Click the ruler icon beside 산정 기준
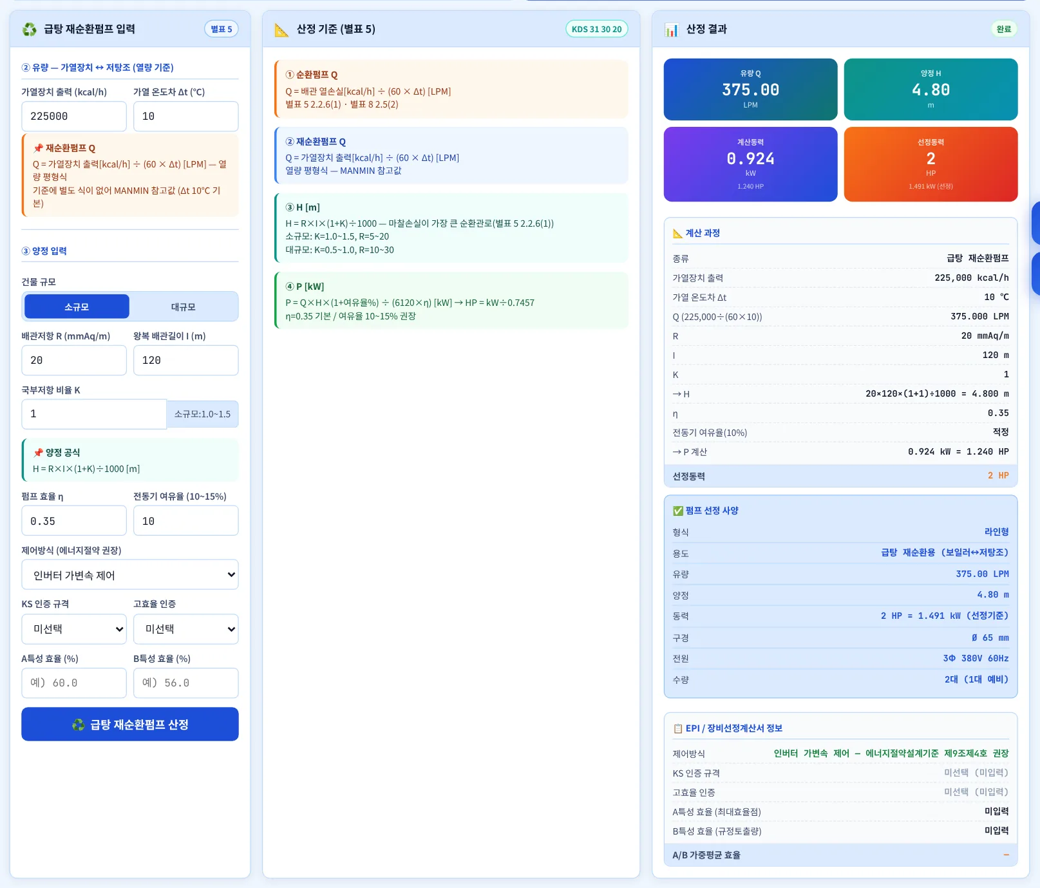Image resolution: width=1040 pixels, height=888 pixels. click(x=281, y=30)
